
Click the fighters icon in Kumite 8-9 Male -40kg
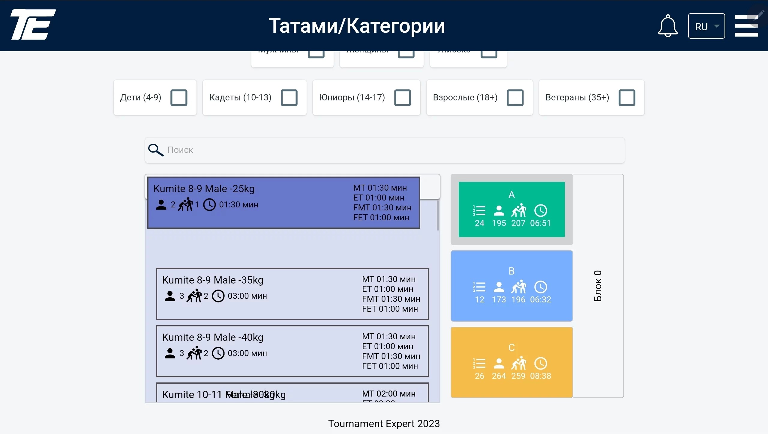click(x=194, y=353)
